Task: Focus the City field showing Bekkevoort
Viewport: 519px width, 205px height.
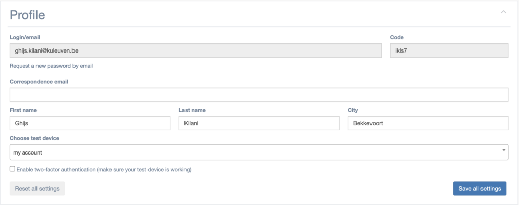Action: (427, 123)
